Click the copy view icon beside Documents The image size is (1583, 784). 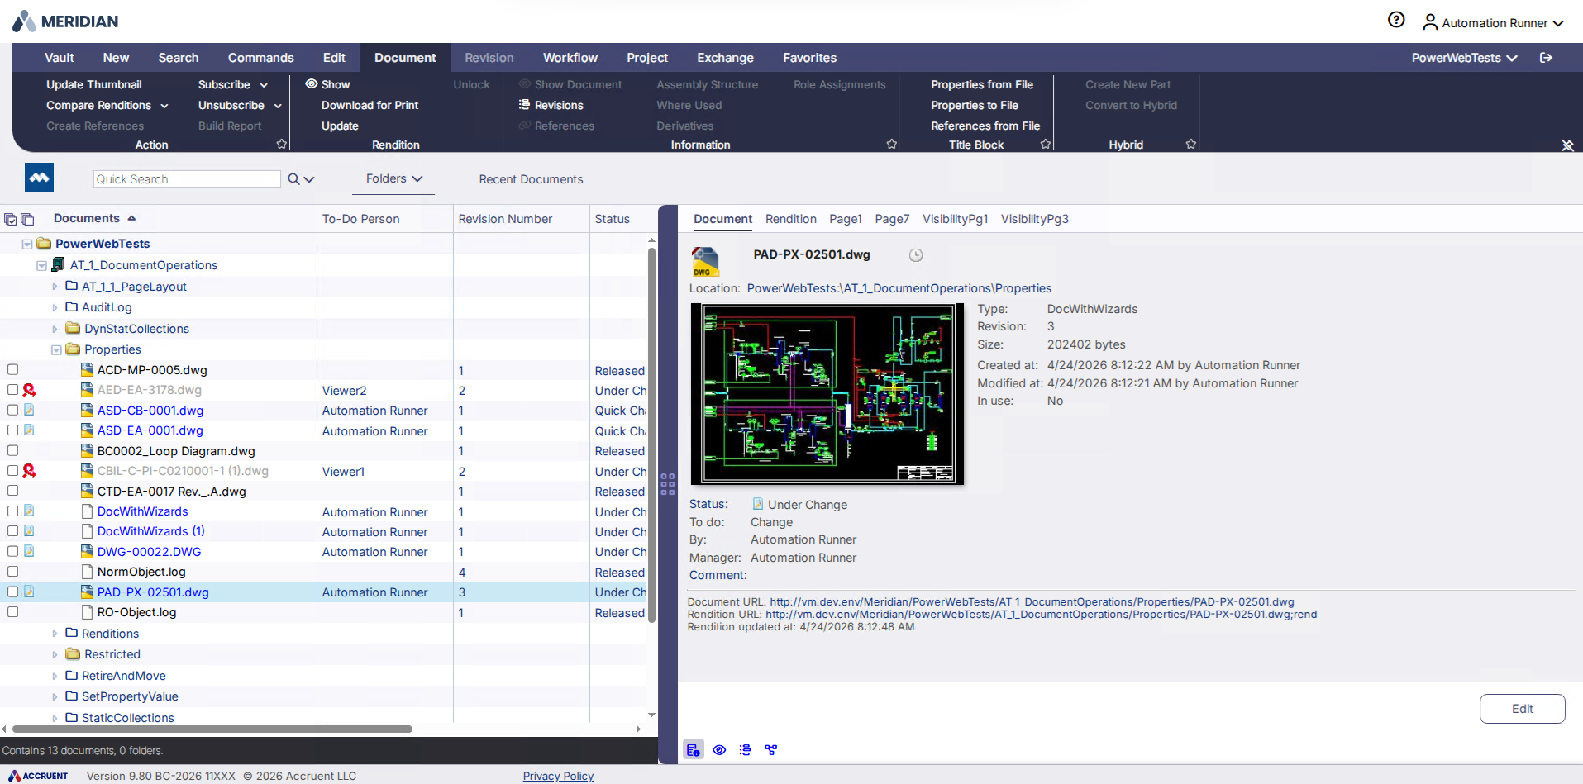(x=27, y=219)
